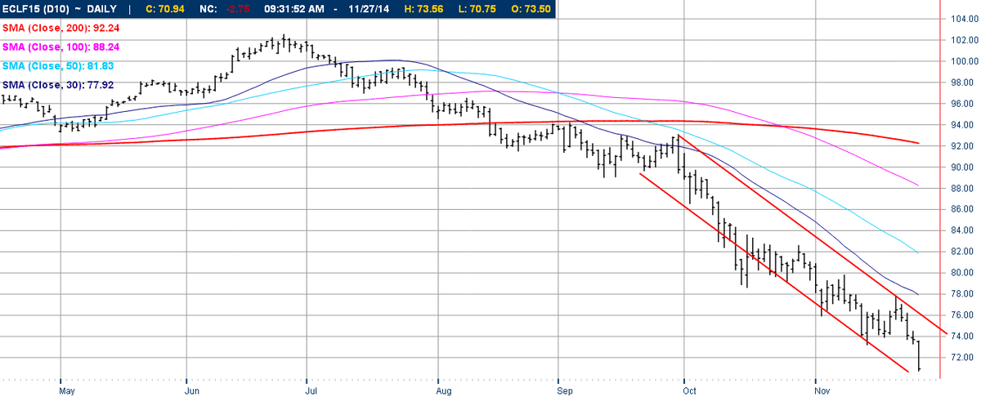Image resolution: width=981 pixels, height=397 pixels.
Task: Select the SMA (Close, 50): 81.83 legend
Action: tap(59, 65)
